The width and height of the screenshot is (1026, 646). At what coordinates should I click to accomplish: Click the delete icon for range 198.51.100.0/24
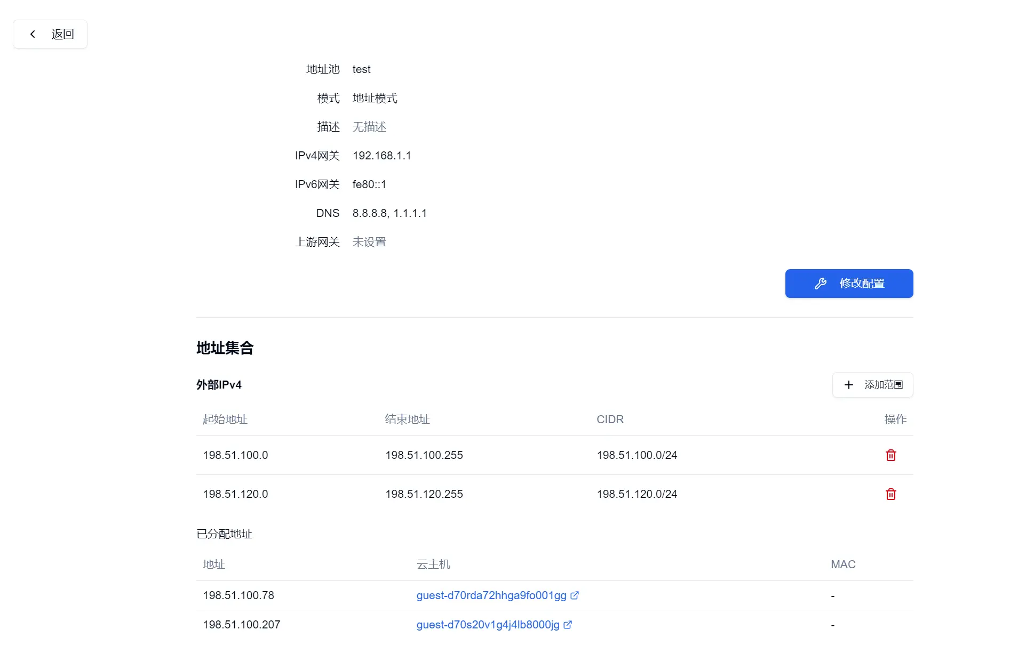point(890,455)
